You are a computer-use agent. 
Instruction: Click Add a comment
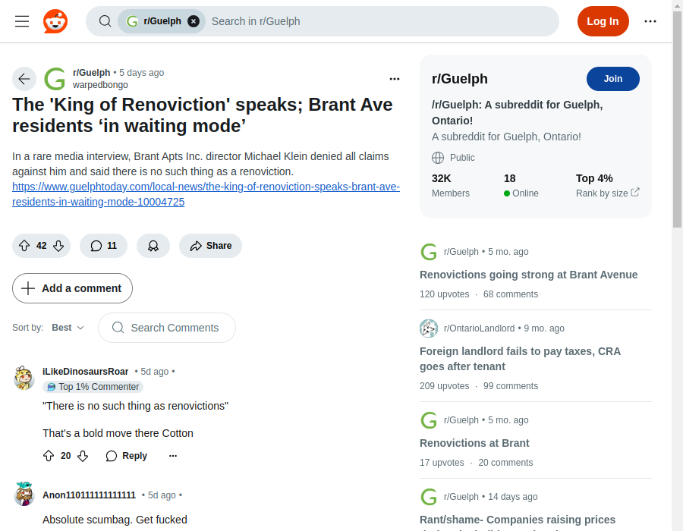point(72,288)
